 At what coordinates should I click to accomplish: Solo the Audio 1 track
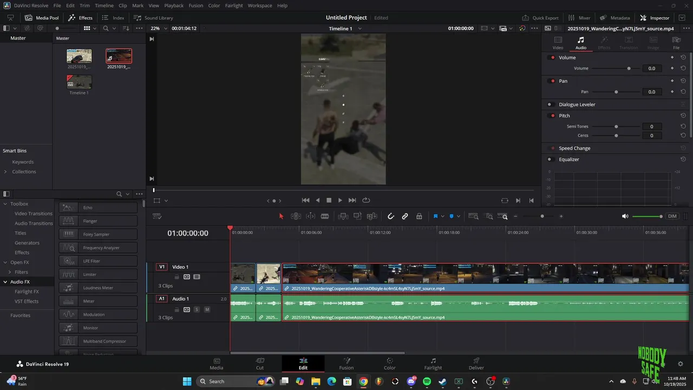[197, 310]
